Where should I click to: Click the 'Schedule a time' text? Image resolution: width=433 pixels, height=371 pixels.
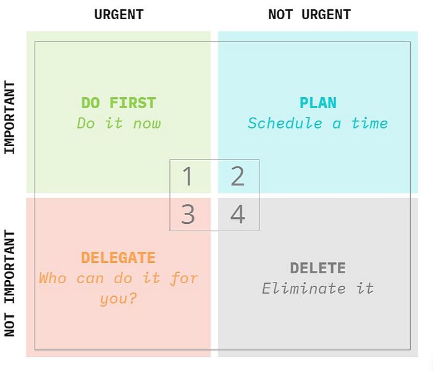click(318, 123)
